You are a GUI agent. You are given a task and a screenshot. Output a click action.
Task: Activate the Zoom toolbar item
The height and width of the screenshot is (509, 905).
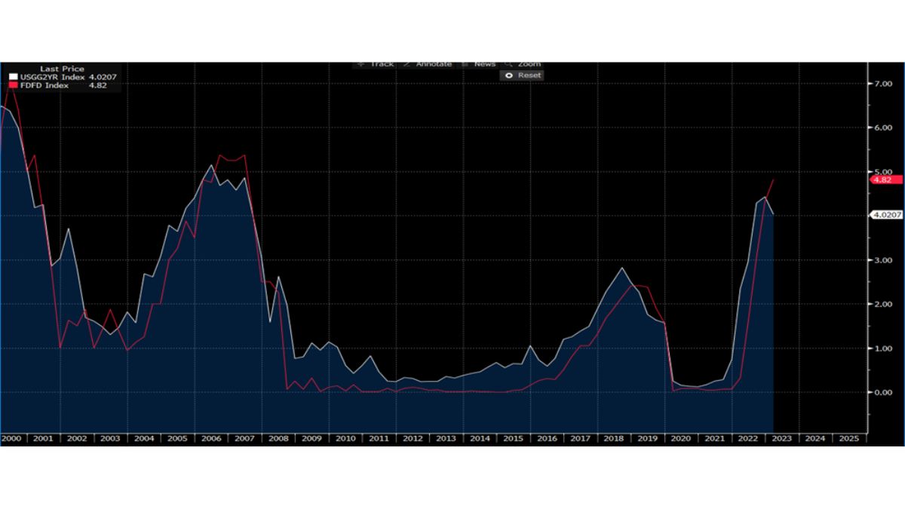[523, 64]
